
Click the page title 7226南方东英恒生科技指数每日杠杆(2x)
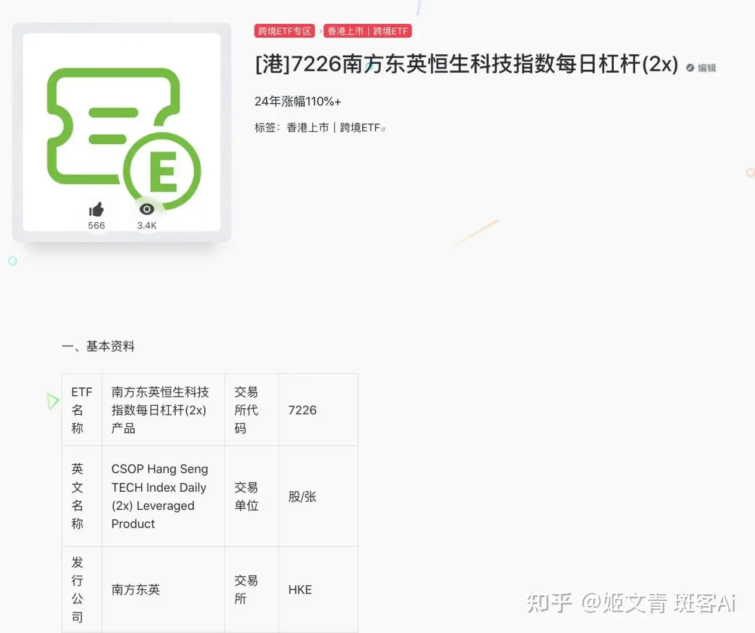(x=467, y=64)
